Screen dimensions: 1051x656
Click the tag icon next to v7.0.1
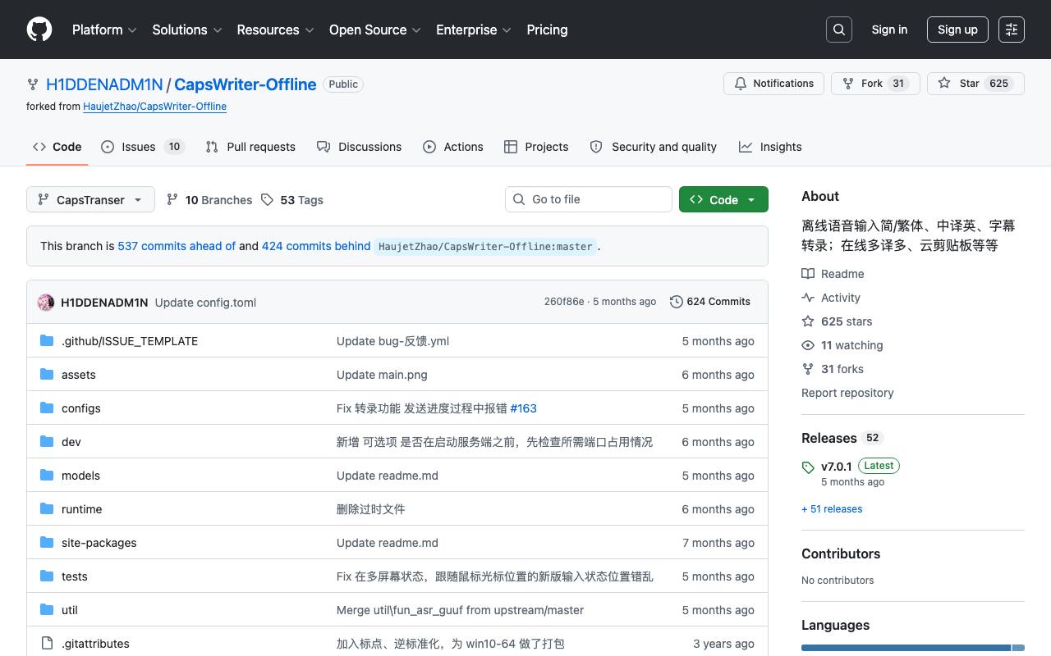pos(808,467)
